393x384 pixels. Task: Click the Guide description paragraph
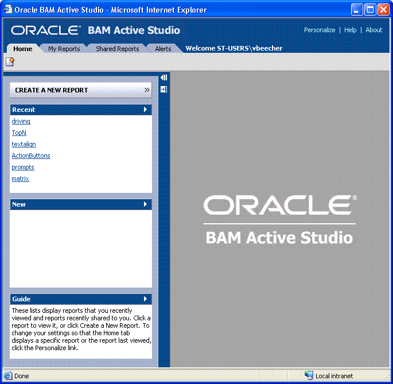click(x=81, y=329)
